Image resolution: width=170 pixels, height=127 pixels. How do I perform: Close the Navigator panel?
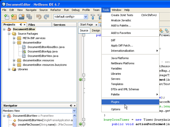point(75,106)
